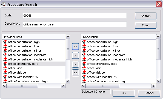Click the Provider Data column header
163x99 pixels.
click(x=34, y=37)
